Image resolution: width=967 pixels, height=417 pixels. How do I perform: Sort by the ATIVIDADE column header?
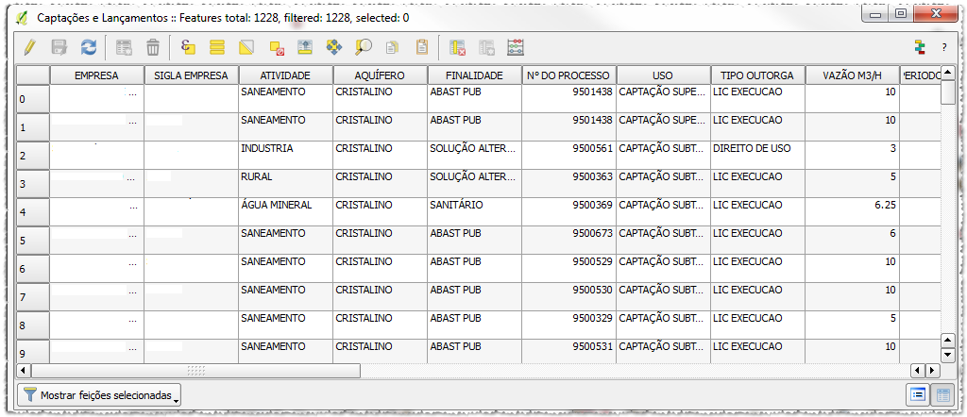(285, 75)
